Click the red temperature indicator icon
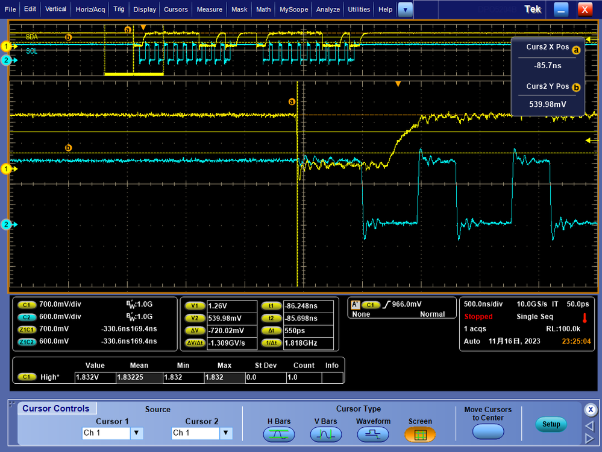The width and height of the screenshot is (602, 452). tap(585, 317)
